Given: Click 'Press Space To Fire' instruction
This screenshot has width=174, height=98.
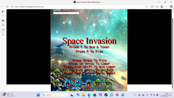Looking at the screenshot, I should 89,60.
